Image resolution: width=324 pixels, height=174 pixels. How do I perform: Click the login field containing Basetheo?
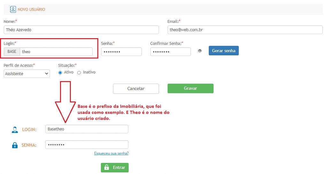[87, 129]
